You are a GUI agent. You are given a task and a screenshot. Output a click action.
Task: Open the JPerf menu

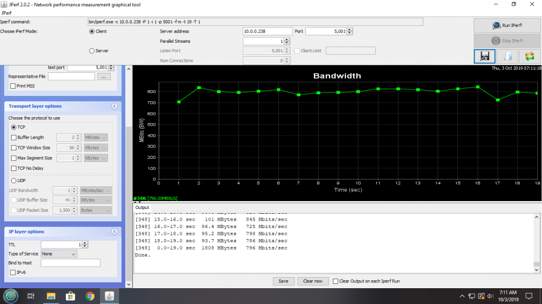[x=6, y=13]
